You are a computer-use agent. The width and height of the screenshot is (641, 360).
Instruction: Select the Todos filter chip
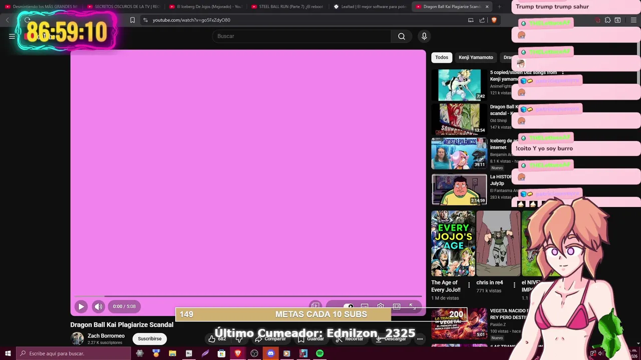point(442,57)
